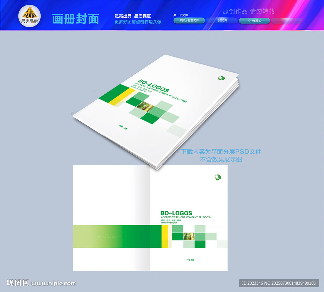Click the 原创作品 请勿转载 header label

[x=249, y=11]
